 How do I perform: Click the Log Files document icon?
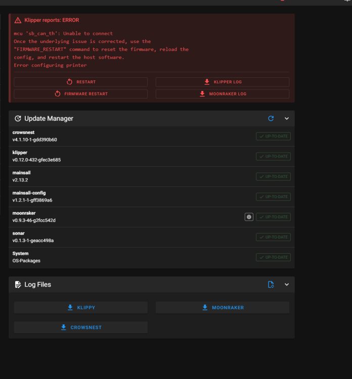[18, 285]
